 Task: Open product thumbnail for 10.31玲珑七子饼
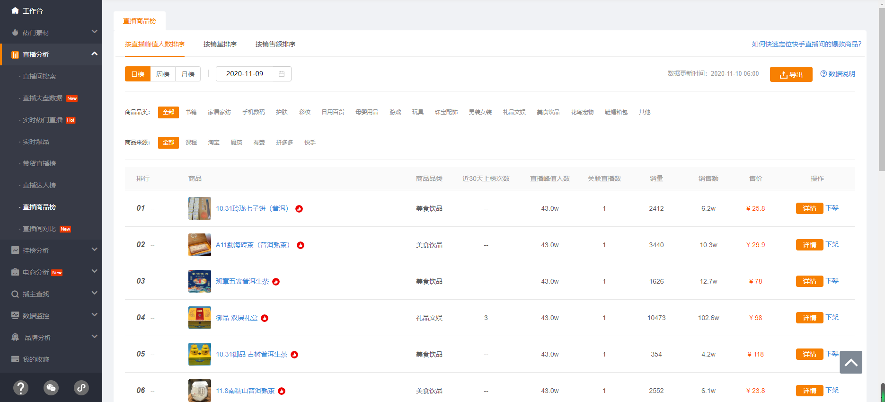(200, 208)
